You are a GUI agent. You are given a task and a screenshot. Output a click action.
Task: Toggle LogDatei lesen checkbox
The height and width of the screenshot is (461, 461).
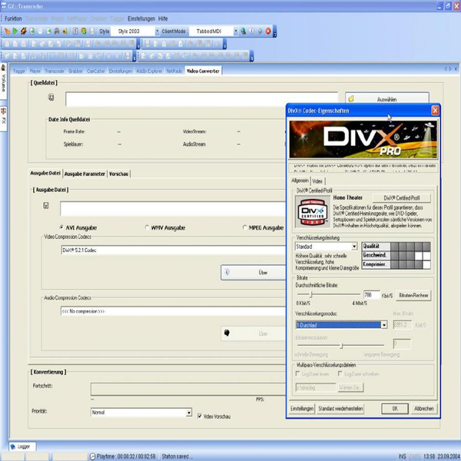coord(297,373)
